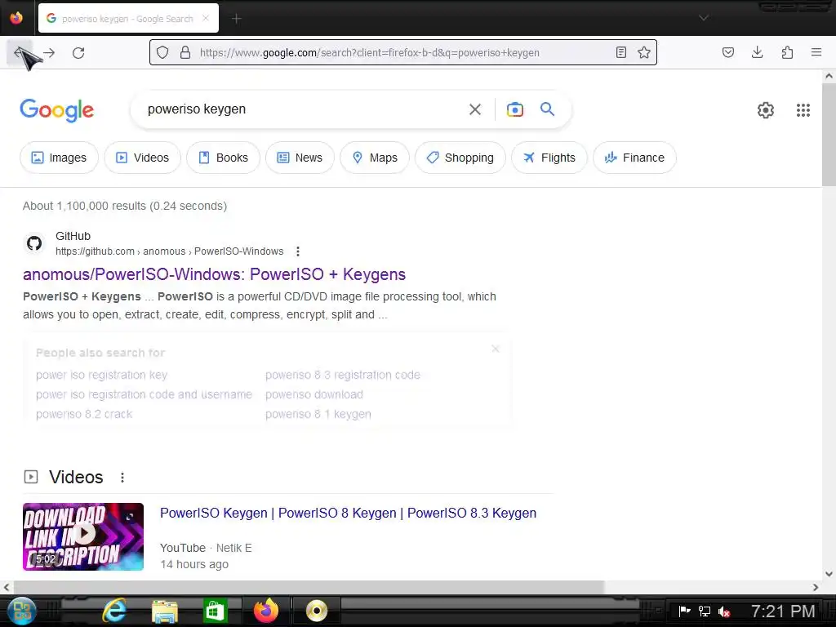836x627 pixels.
Task: Open the Firefox hamburger application menu
Action: (x=816, y=52)
